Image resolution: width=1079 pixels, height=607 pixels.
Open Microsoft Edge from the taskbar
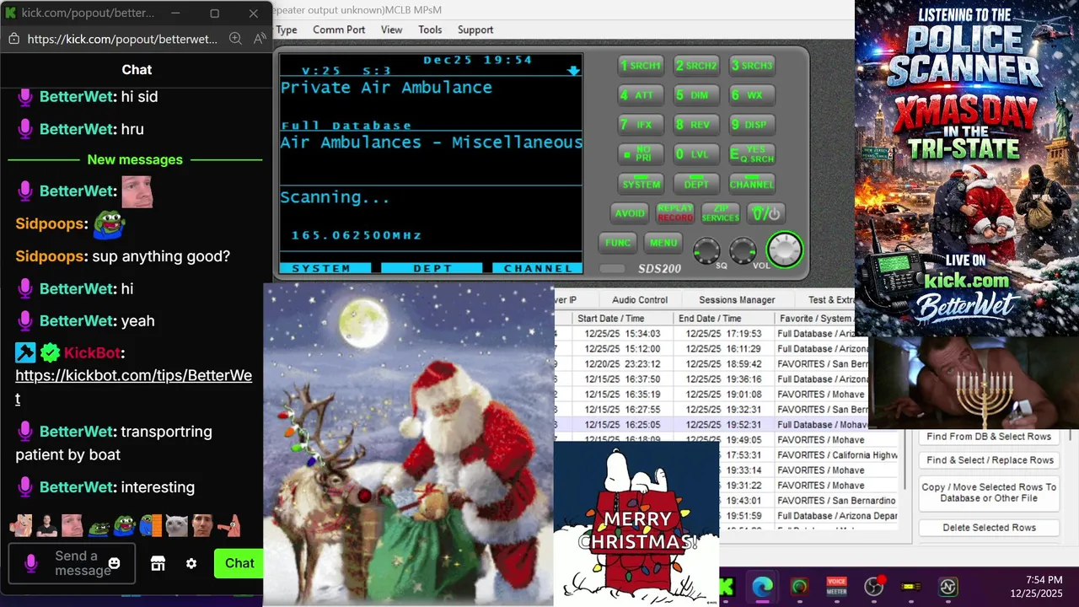pos(762,587)
